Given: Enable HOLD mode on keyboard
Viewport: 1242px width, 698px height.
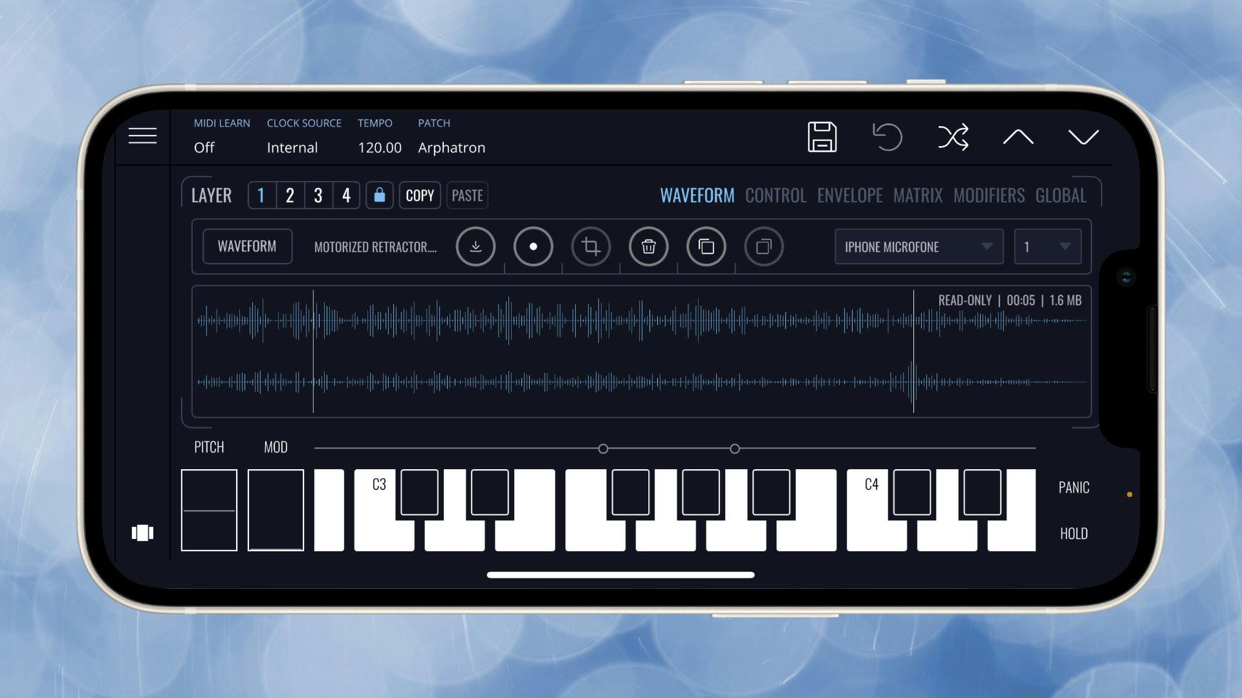Looking at the screenshot, I should 1073,533.
